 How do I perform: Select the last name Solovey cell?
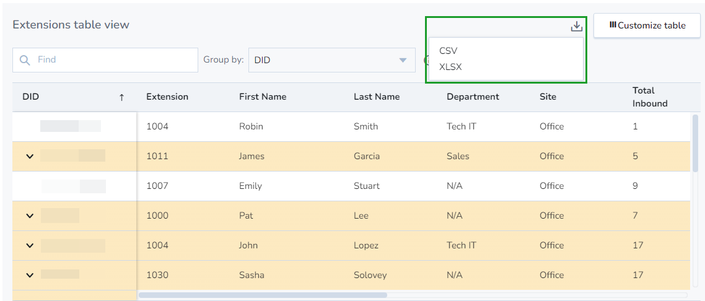point(370,275)
